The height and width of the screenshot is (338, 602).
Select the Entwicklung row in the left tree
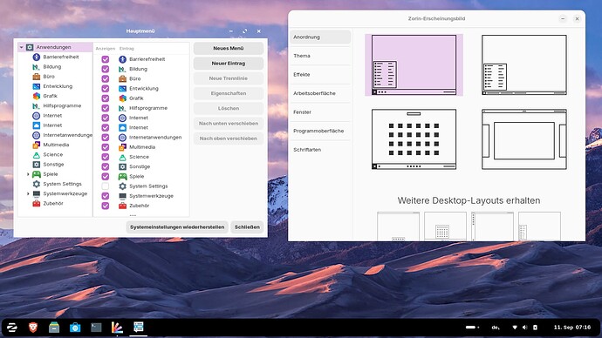[x=55, y=86]
